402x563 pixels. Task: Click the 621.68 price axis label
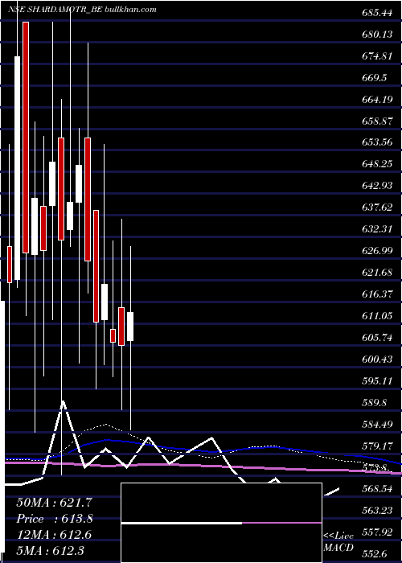[377, 273]
